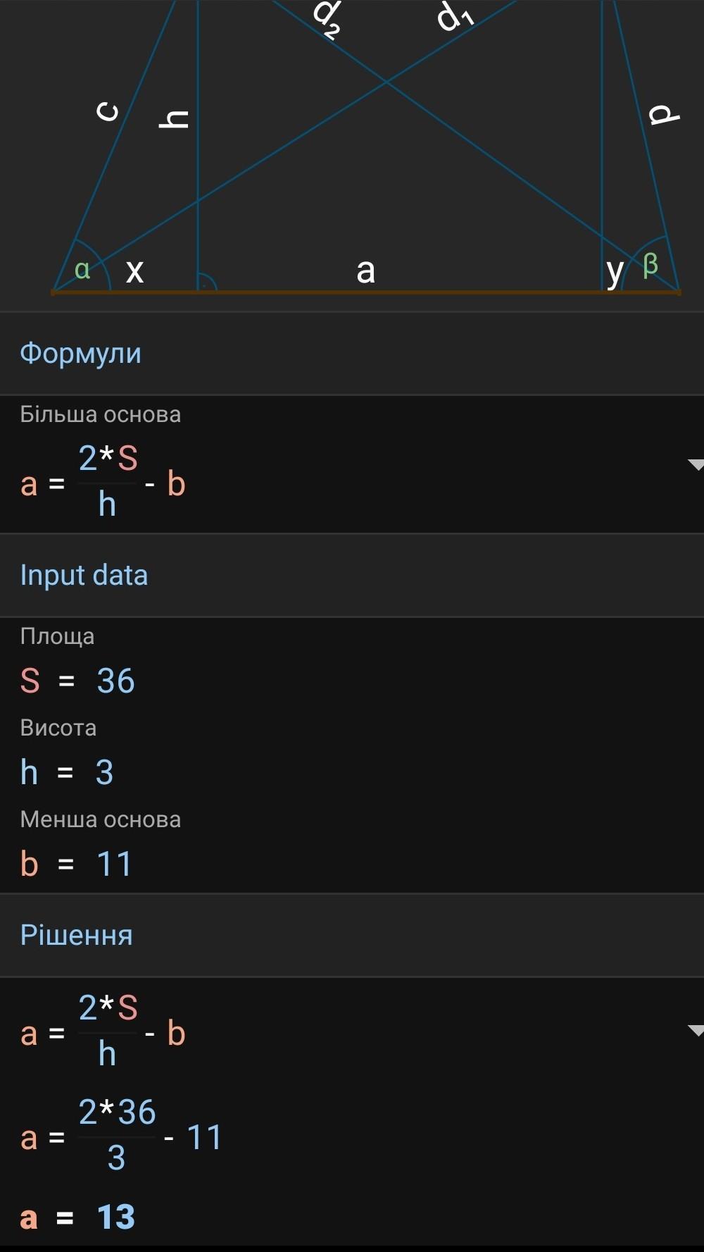
Task: Tap side label c in diagram
Action: pyautogui.click(x=108, y=111)
